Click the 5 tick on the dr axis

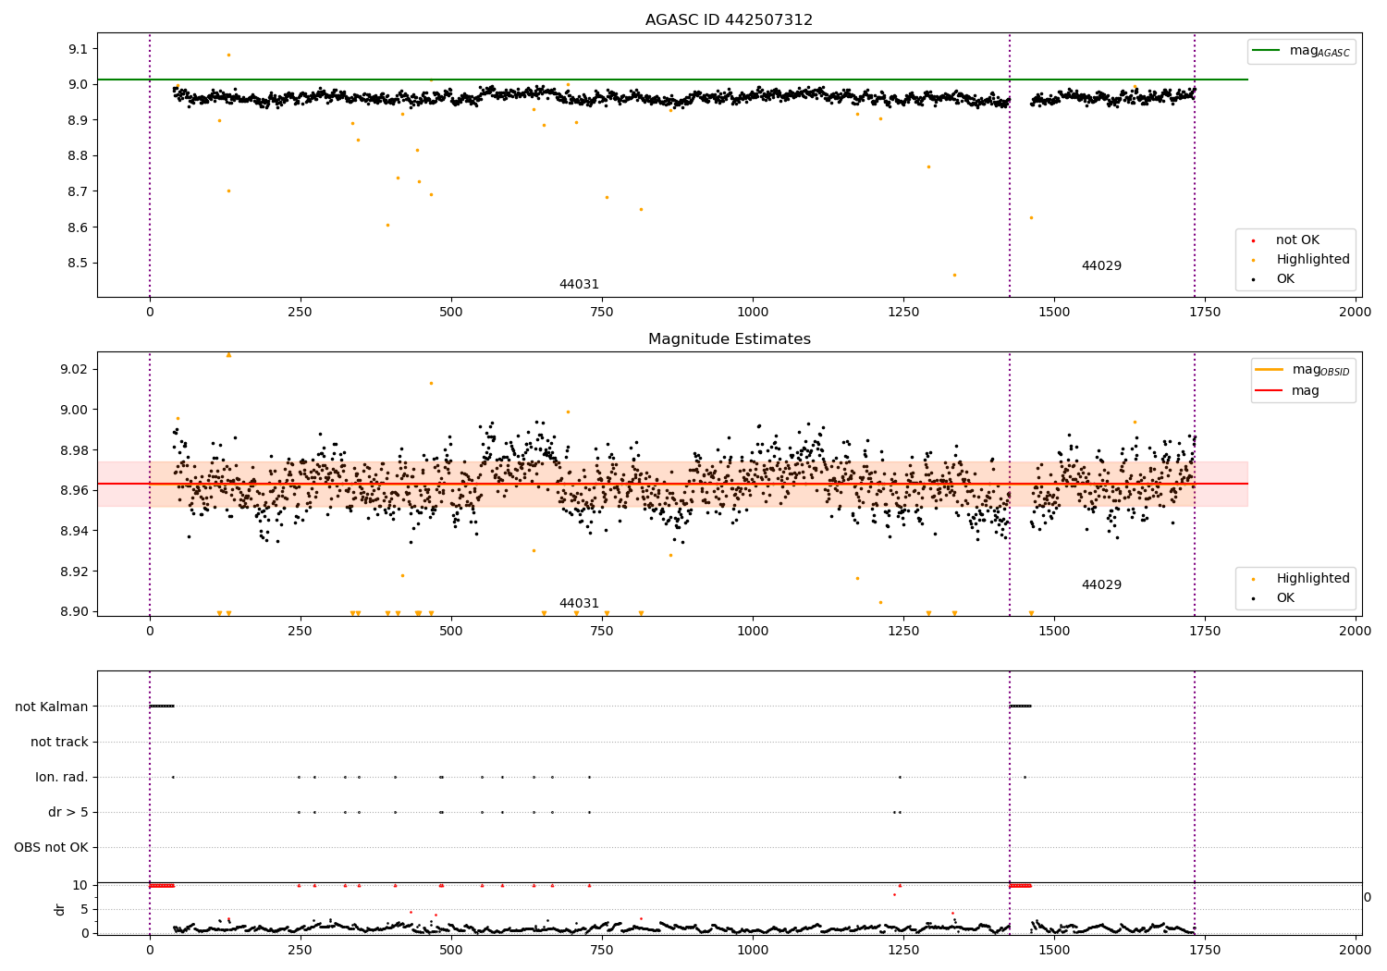click(x=85, y=910)
